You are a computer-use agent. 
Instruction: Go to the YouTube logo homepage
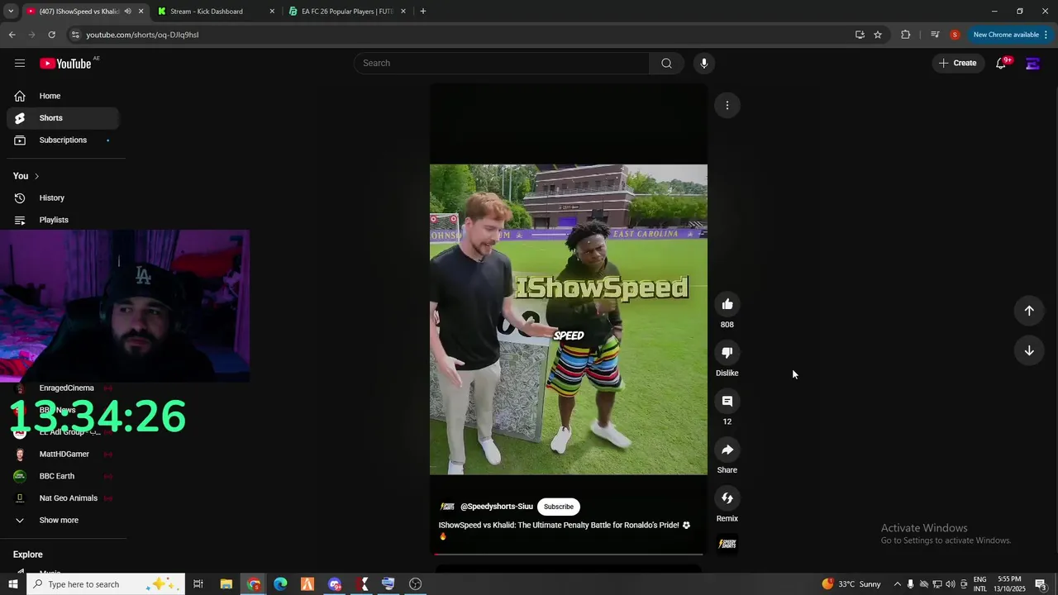[x=65, y=64]
